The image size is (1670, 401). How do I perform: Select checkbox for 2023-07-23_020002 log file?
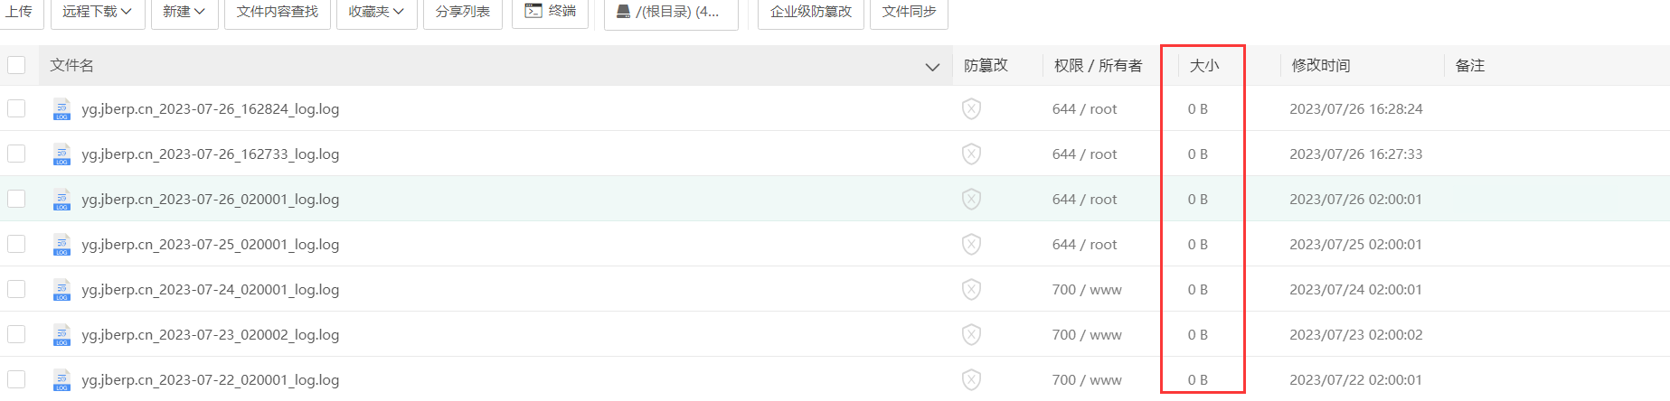tap(16, 334)
